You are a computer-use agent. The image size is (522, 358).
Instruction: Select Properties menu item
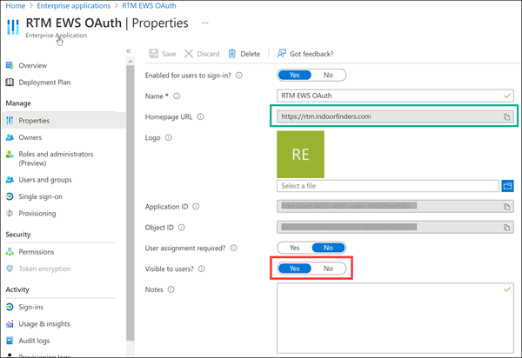[64, 120]
